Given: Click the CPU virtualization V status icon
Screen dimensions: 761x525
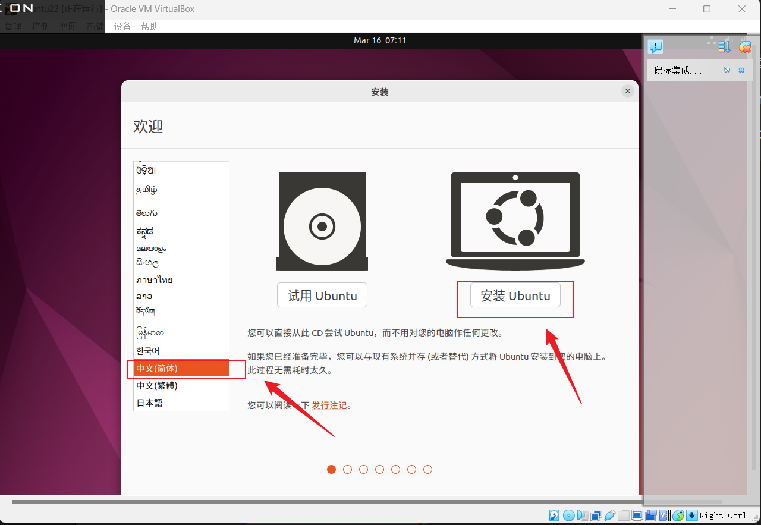Looking at the screenshot, I should coord(663,515).
